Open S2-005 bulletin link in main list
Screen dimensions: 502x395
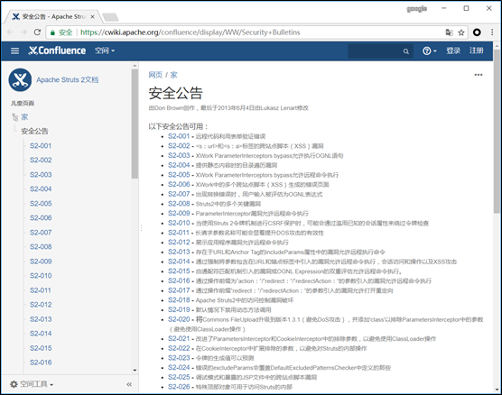pyautogui.click(x=179, y=175)
